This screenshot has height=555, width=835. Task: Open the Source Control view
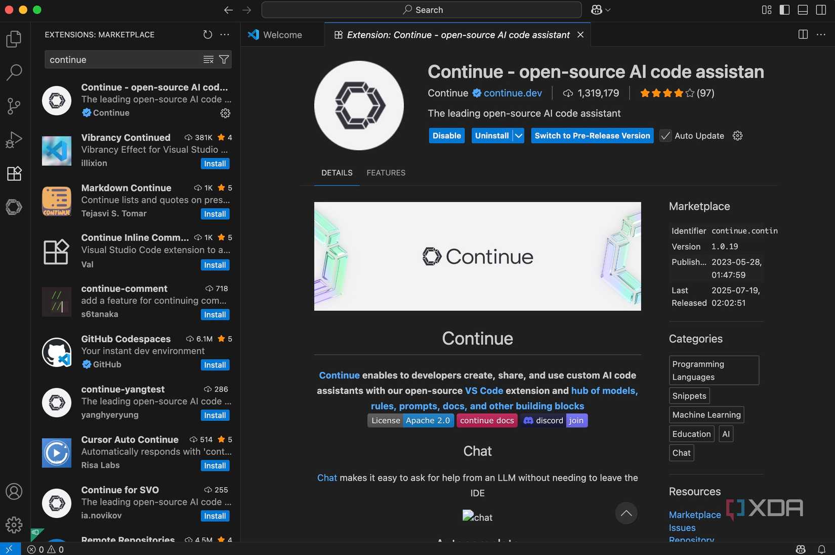click(x=14, y=106)
